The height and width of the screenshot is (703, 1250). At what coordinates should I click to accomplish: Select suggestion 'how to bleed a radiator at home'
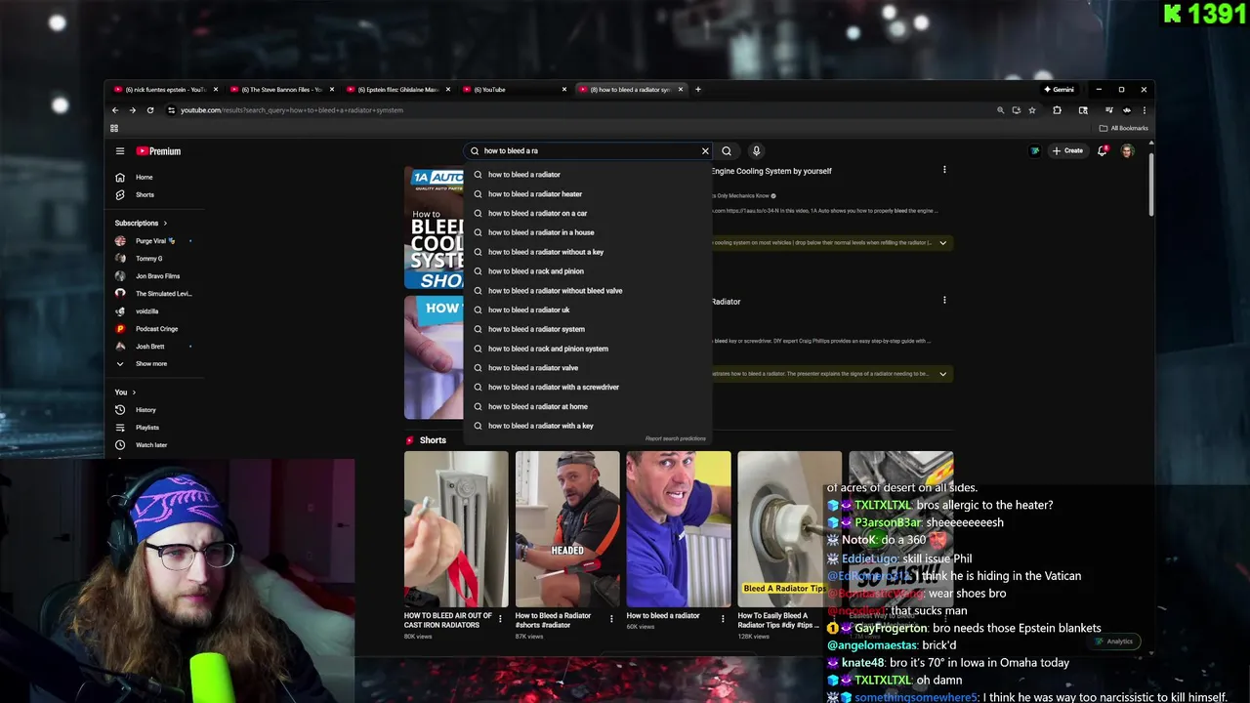[x=589, y=407]
